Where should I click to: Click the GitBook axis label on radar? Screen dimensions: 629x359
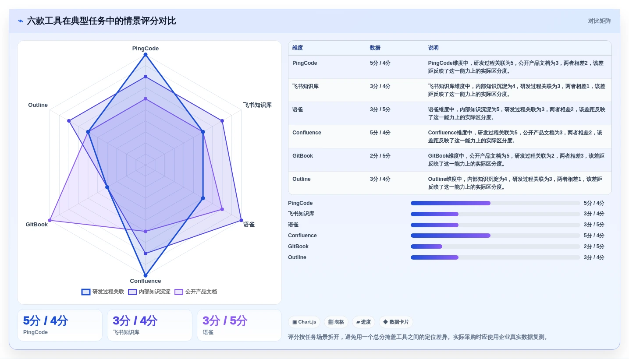[37, 225]
